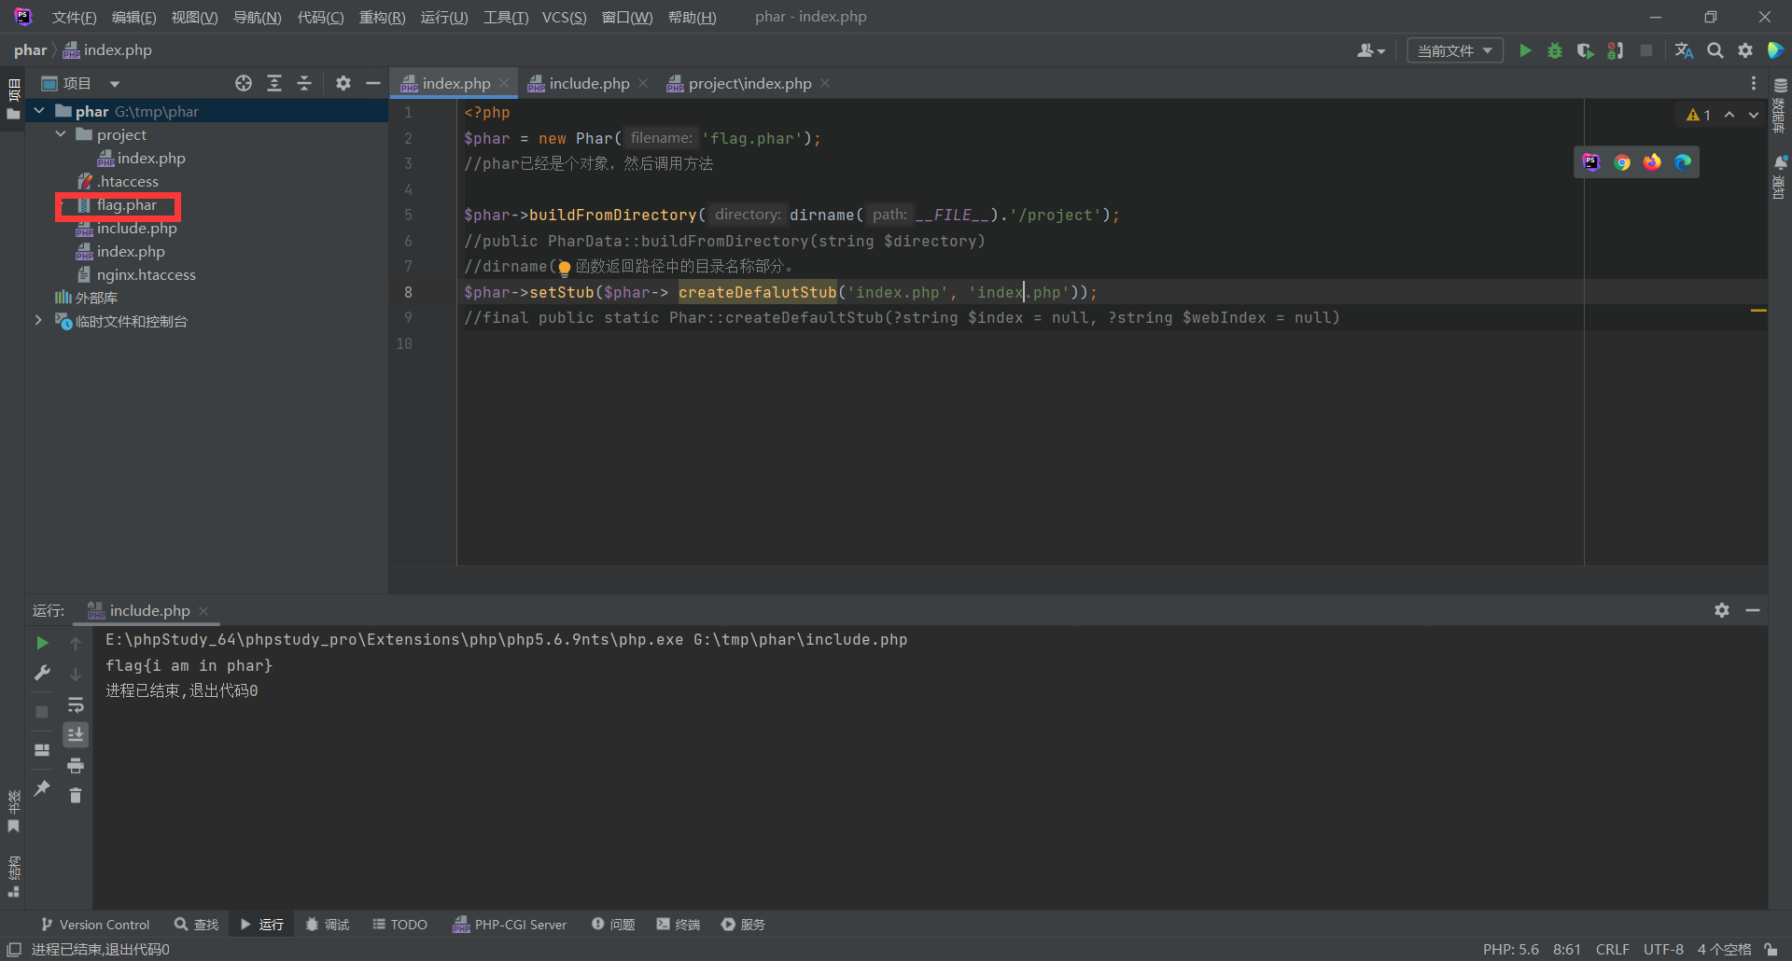Select nginx.htaccess in project tree
Viewport: 1792px width, 961px height.
click(x=146, y=275)
